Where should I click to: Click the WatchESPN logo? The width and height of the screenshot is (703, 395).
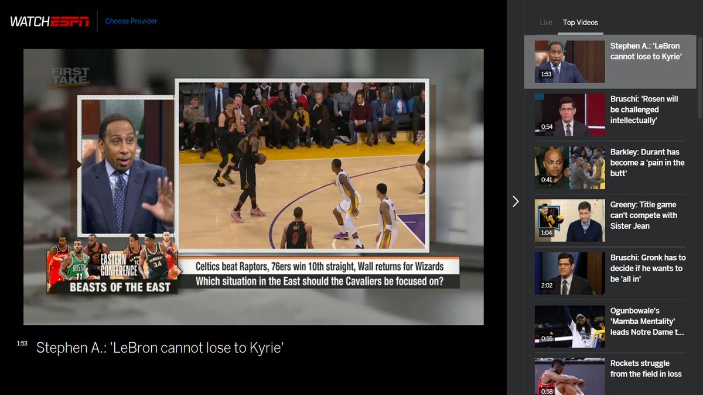coord(49,22)
